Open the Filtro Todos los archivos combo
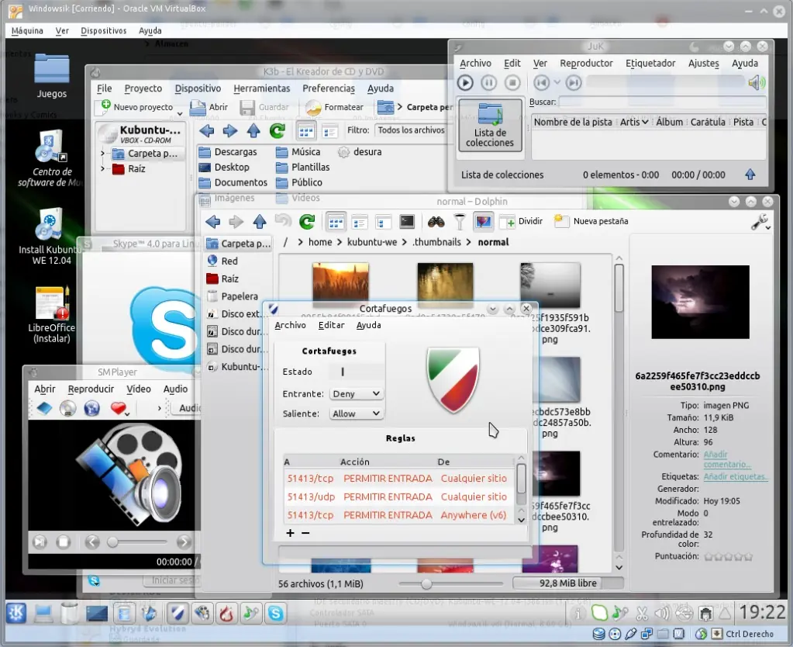This screenshot has width=793, height=647. coord(411,130)
